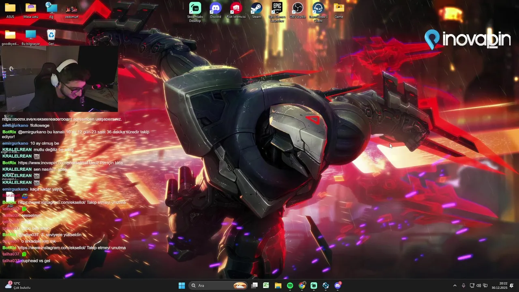Open Spotify from the taskbar

point(290,286)
